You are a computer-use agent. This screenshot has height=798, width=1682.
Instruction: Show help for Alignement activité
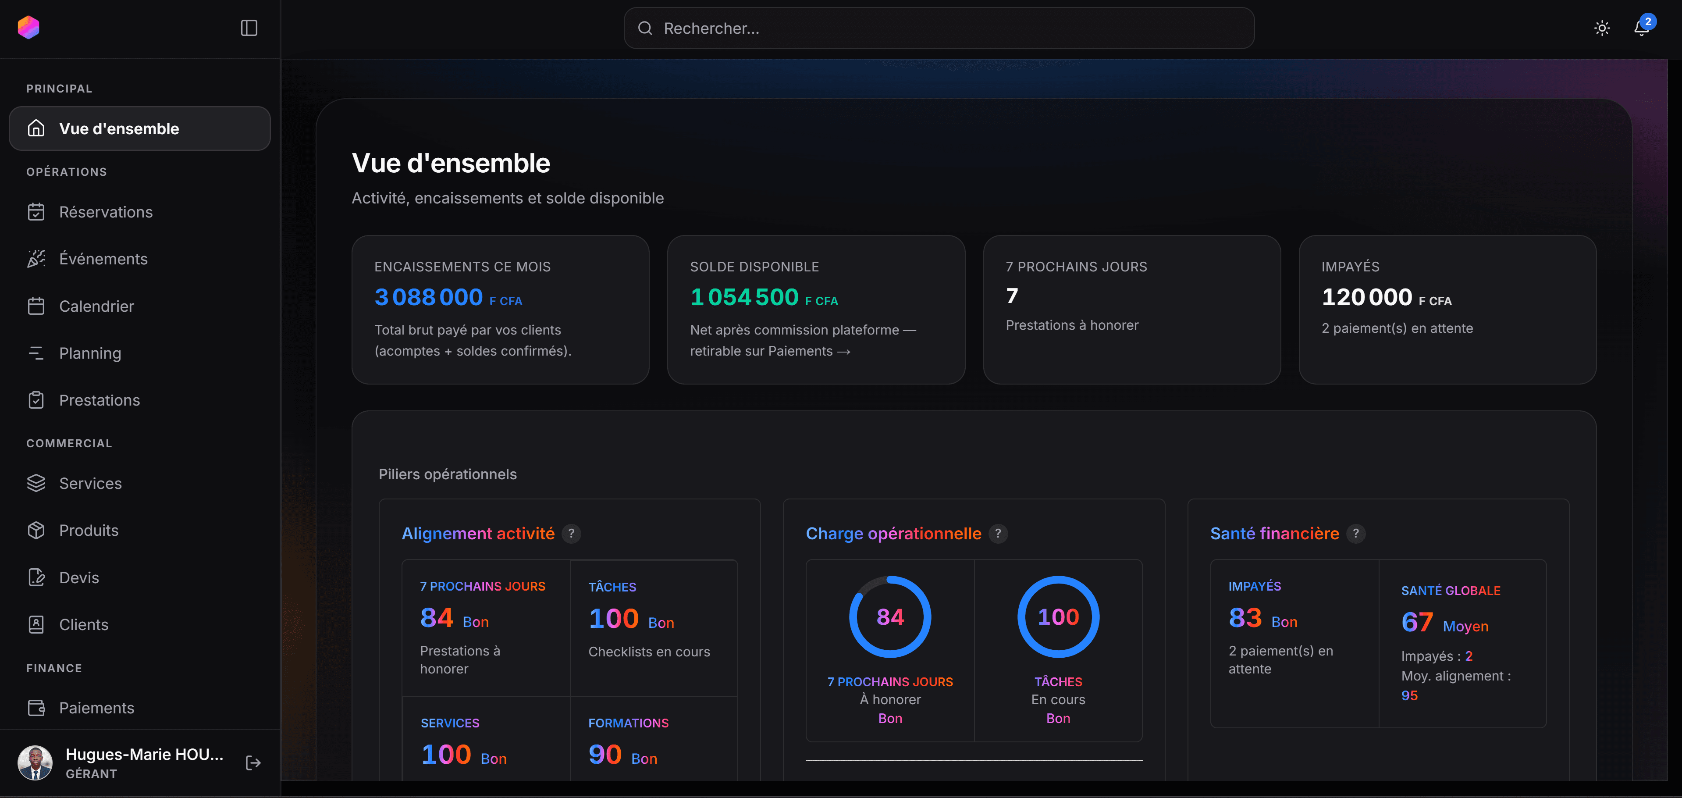click(x=571, y=534)
